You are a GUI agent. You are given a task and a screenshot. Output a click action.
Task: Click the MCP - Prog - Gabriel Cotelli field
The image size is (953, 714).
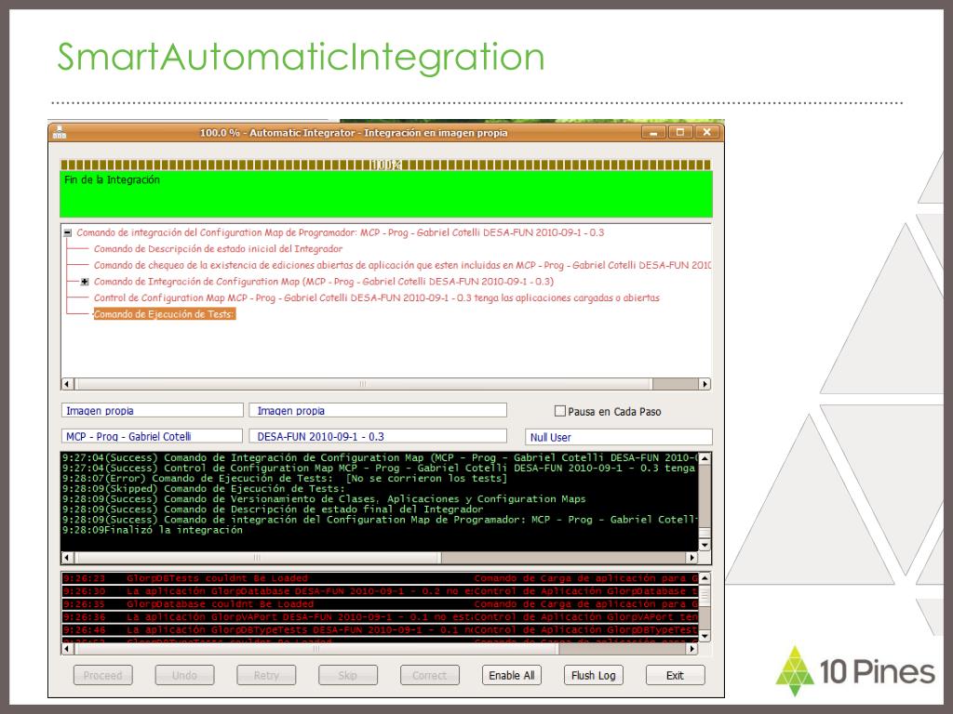152,436
